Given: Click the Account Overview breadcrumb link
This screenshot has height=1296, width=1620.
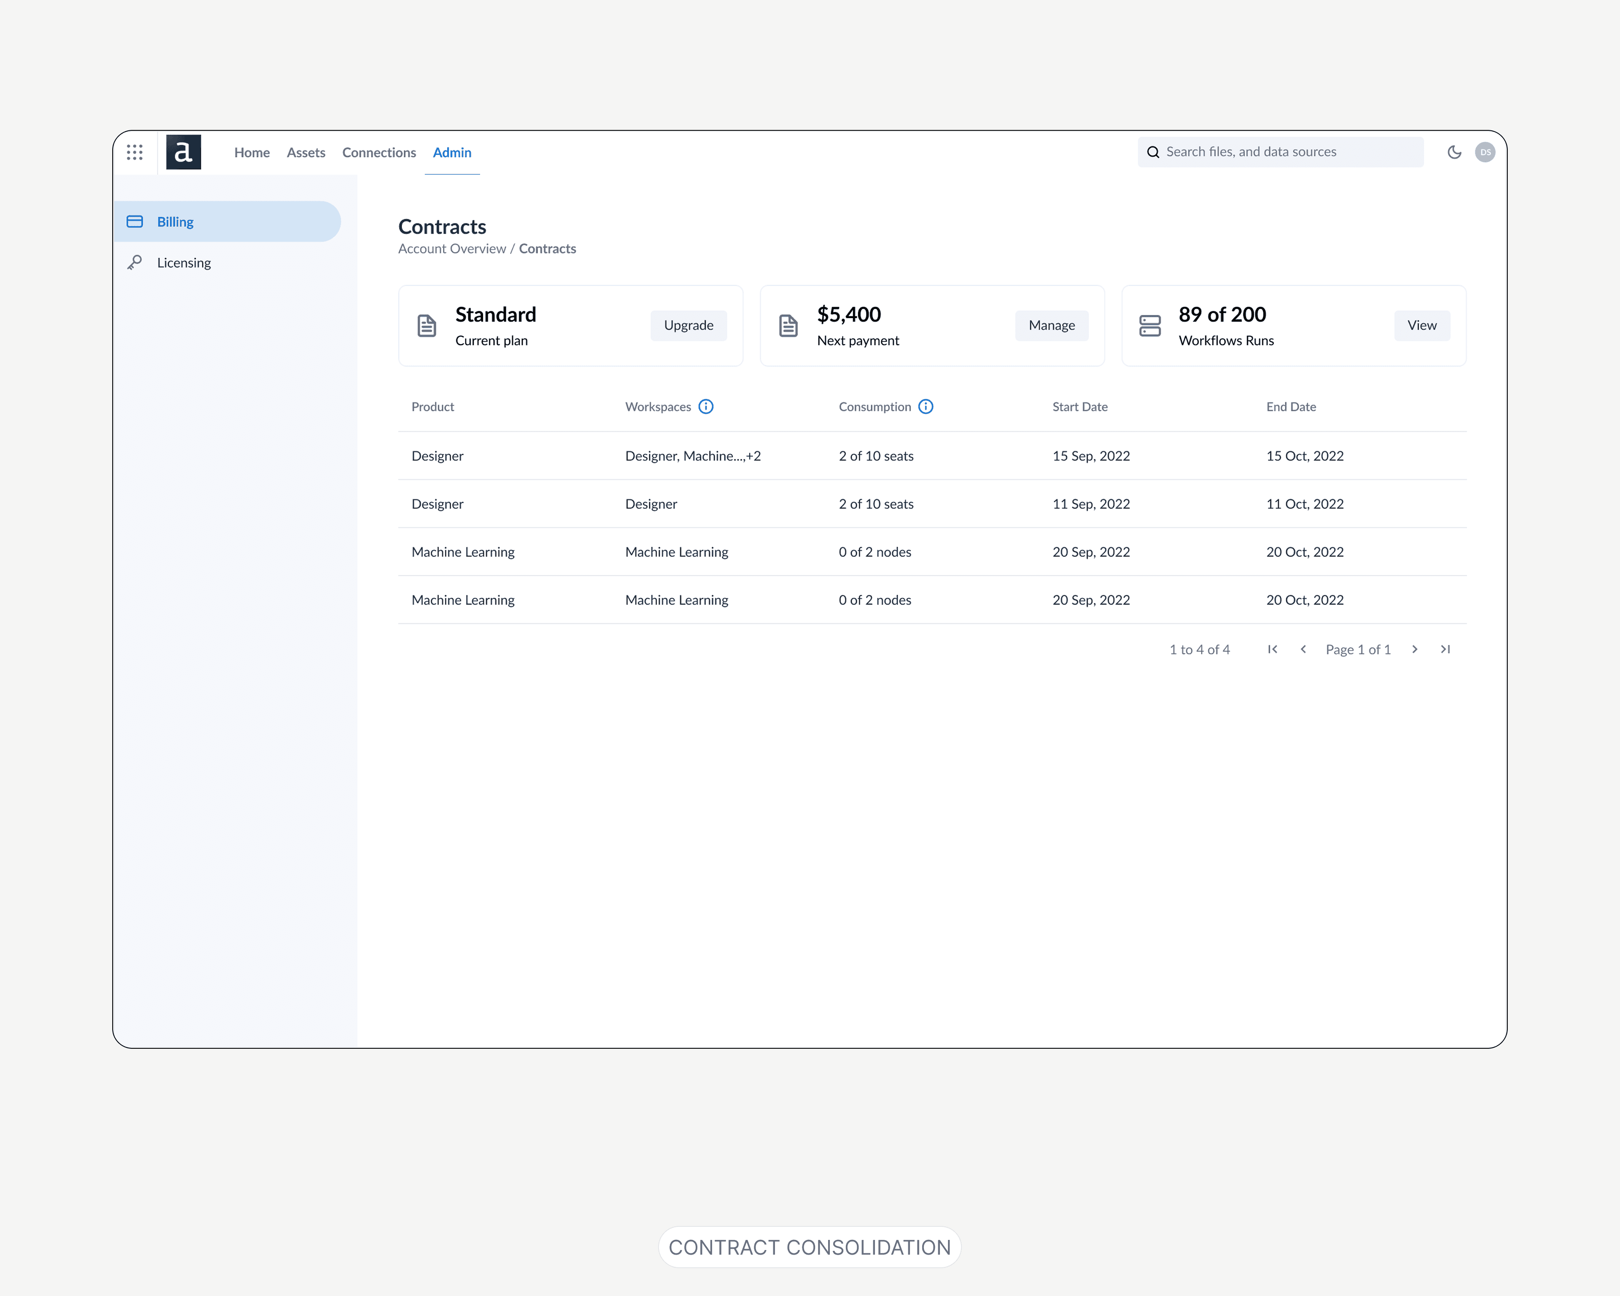Looking at the screenshot, I should (451, 248).
